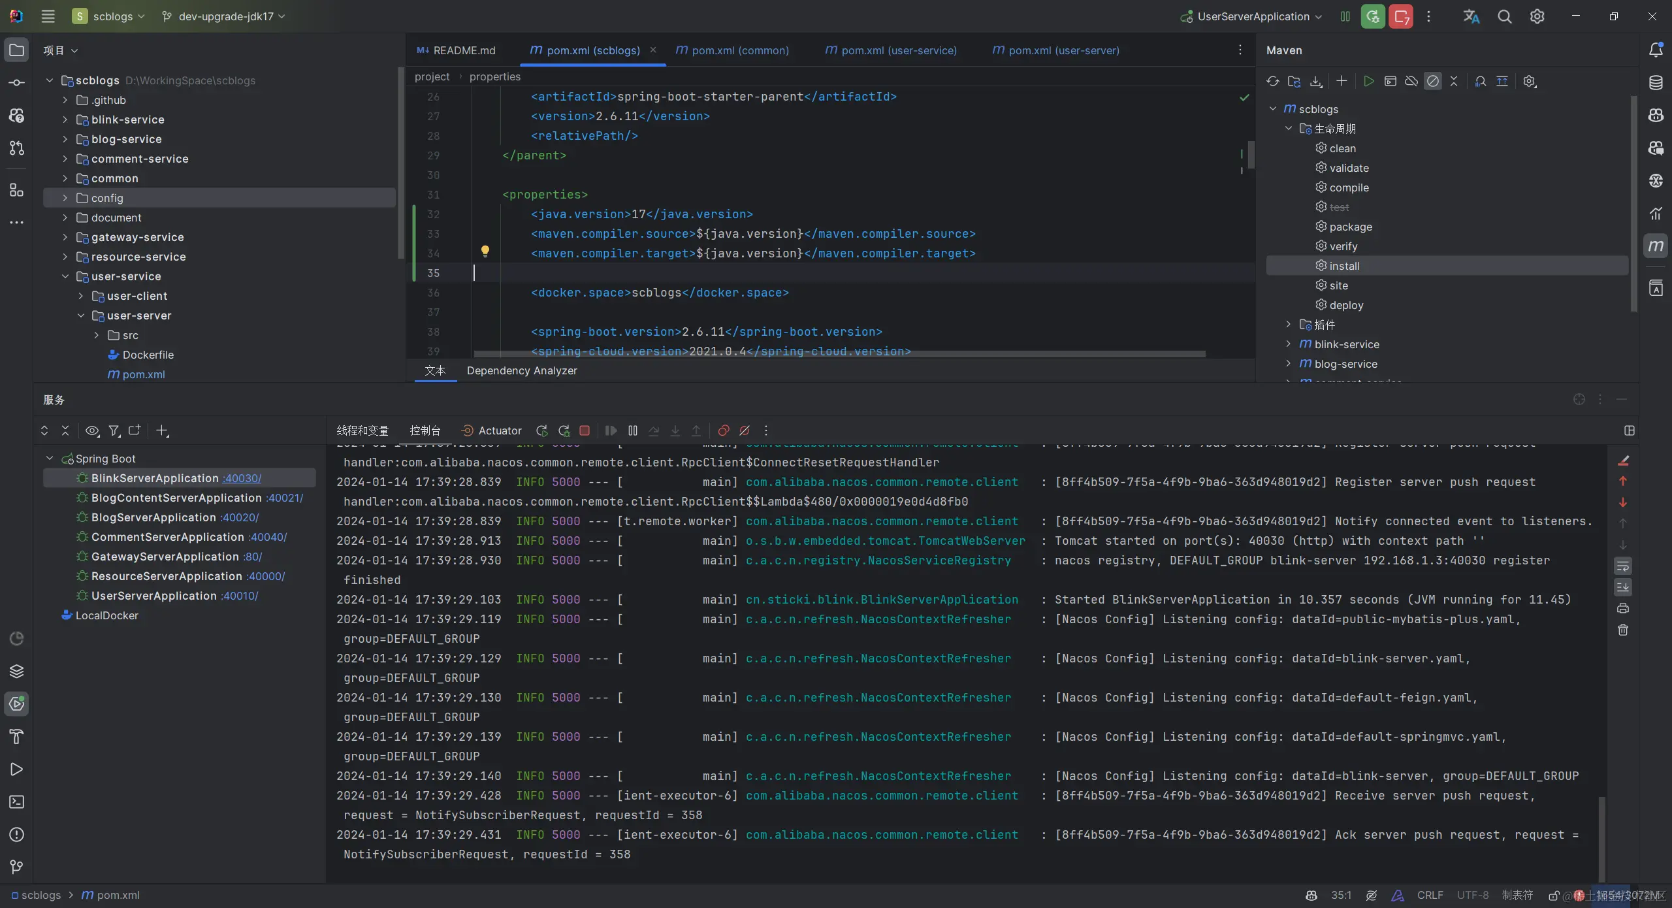Rerun the application in services toolbar
The width and height of the screenshot is (1672, 908).
point(541,431)
